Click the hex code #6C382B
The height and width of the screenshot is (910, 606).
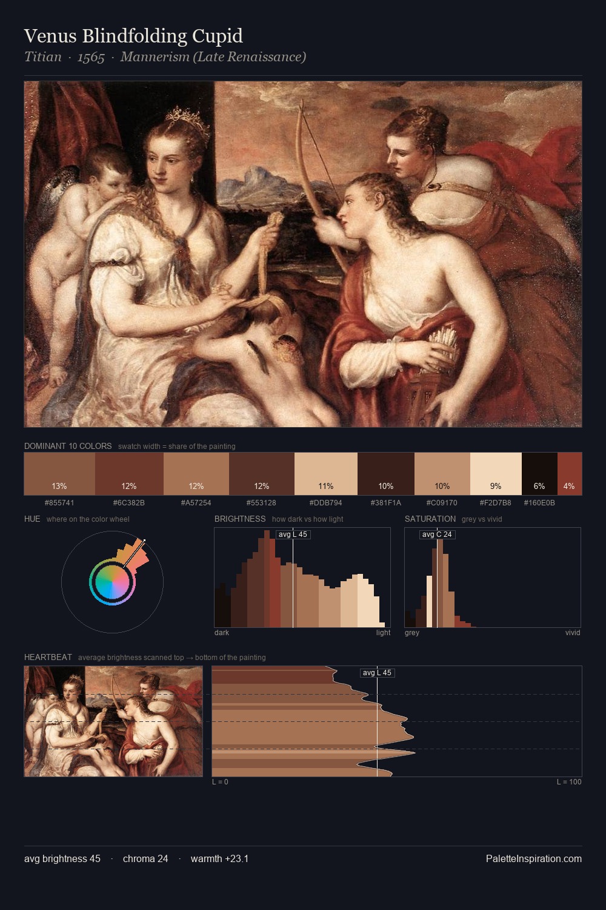click(x=129, y=503)
